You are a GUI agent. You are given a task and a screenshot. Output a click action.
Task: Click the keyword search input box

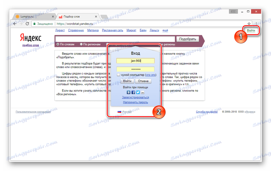pyautogui.click(x=115, y=39)
